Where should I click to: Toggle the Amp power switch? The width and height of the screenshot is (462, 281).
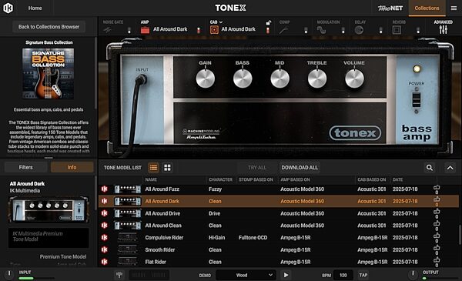199,30
